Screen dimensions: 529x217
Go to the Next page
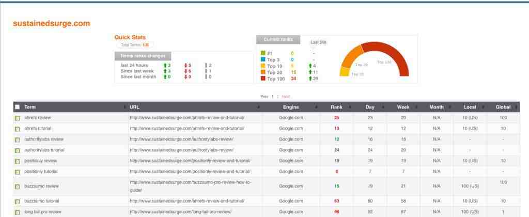pos(286,97)
